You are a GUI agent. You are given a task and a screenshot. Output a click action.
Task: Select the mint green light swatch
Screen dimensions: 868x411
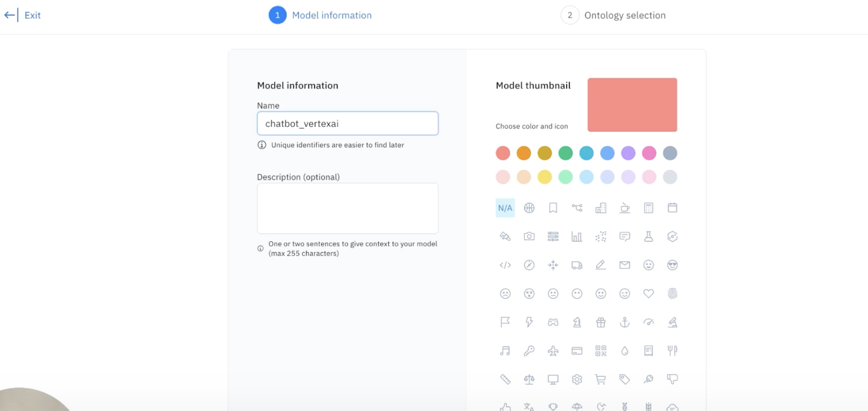click(x=566, y=177)
